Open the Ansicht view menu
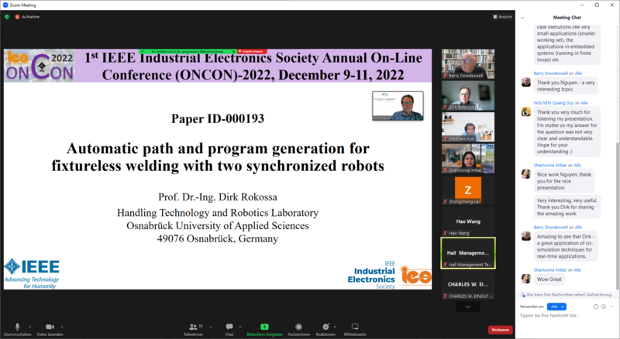 click(502, 16)
